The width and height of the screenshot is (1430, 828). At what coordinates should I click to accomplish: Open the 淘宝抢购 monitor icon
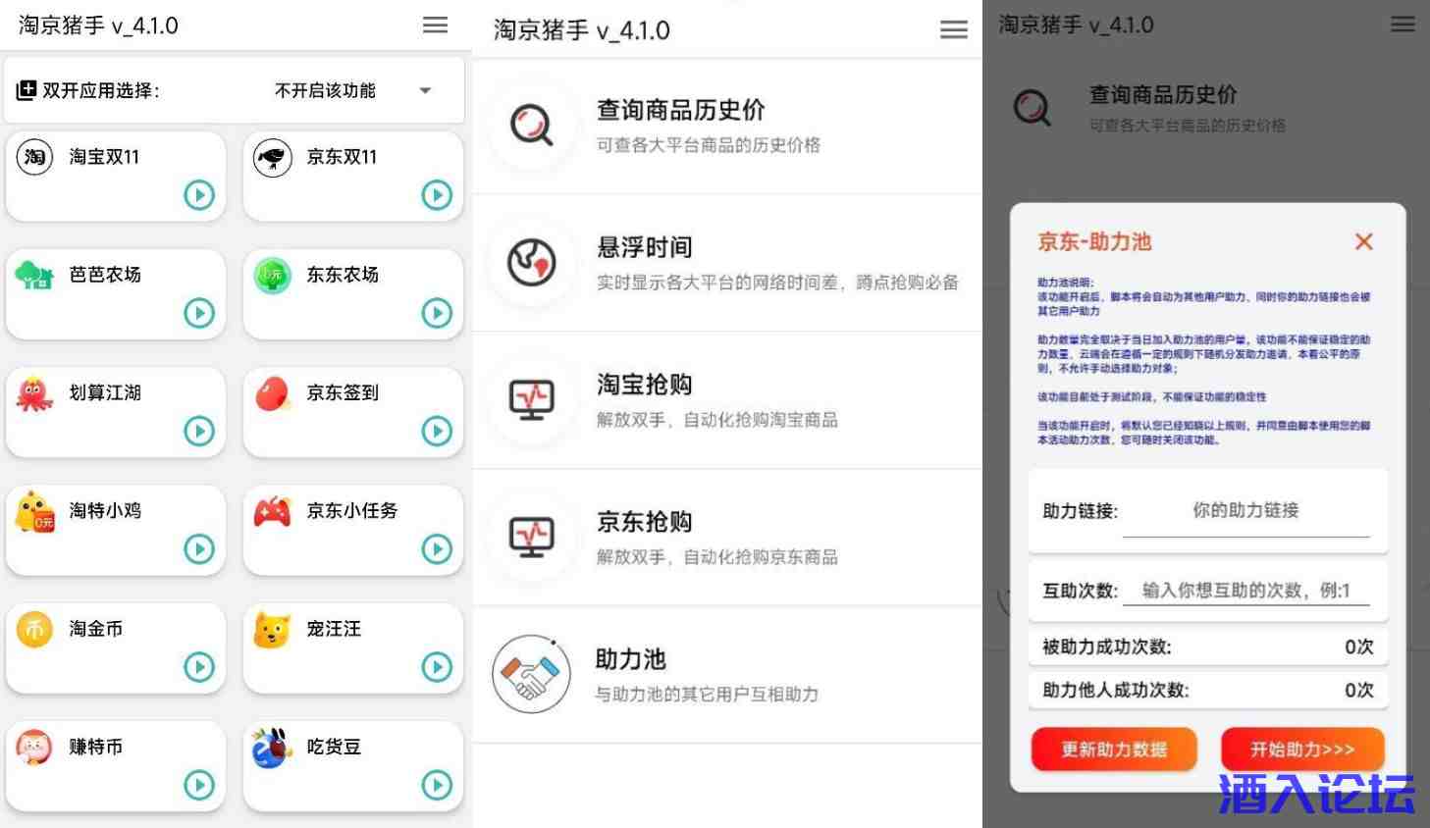(532, 400)
